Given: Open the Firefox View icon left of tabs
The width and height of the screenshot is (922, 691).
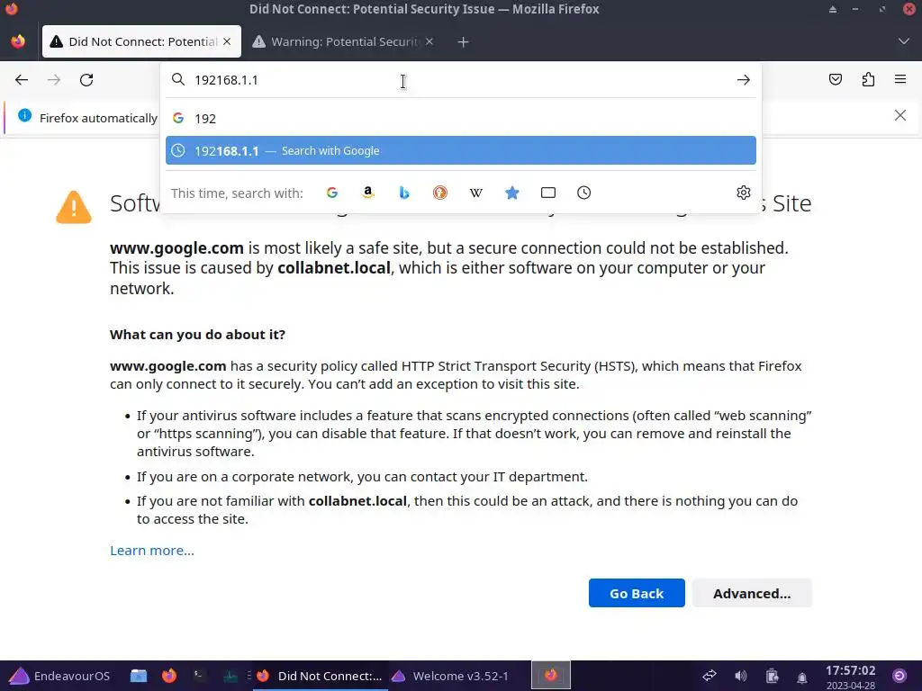Looking at the screenshot, I should 18,41.
